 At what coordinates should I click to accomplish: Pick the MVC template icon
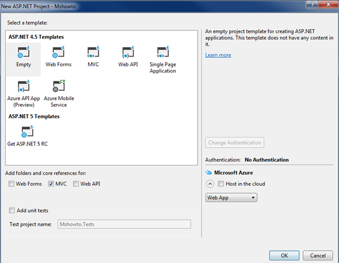(x=93, y=52)
